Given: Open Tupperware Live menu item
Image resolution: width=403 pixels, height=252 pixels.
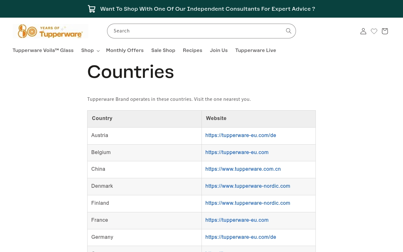Looking at the screenshot, I should [256, 50].
